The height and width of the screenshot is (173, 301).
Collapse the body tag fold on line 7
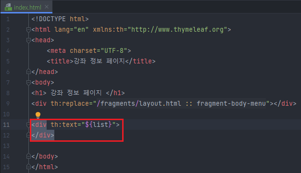pyautogui.click(x=28, y=83)
